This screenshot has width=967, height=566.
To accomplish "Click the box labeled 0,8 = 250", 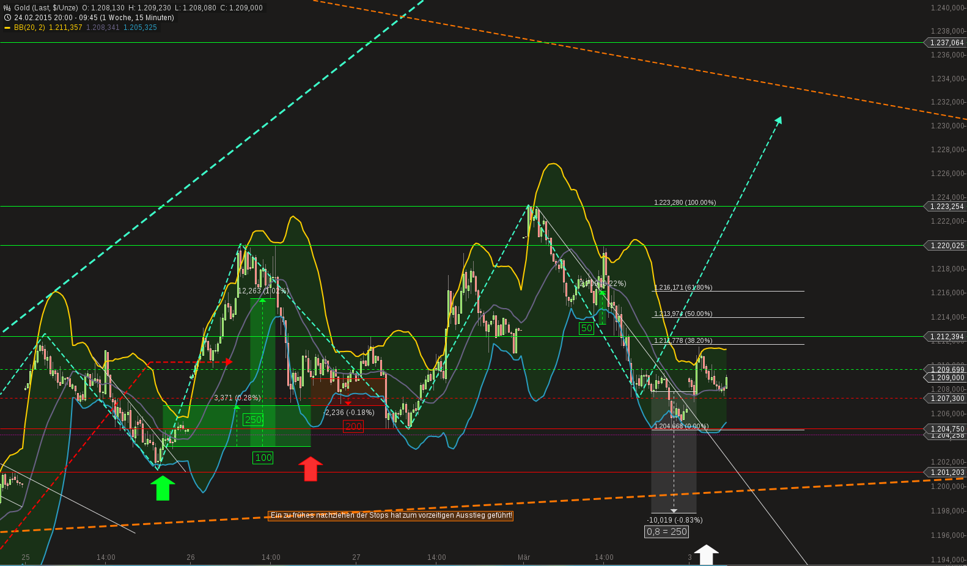I will pos(667,532).
